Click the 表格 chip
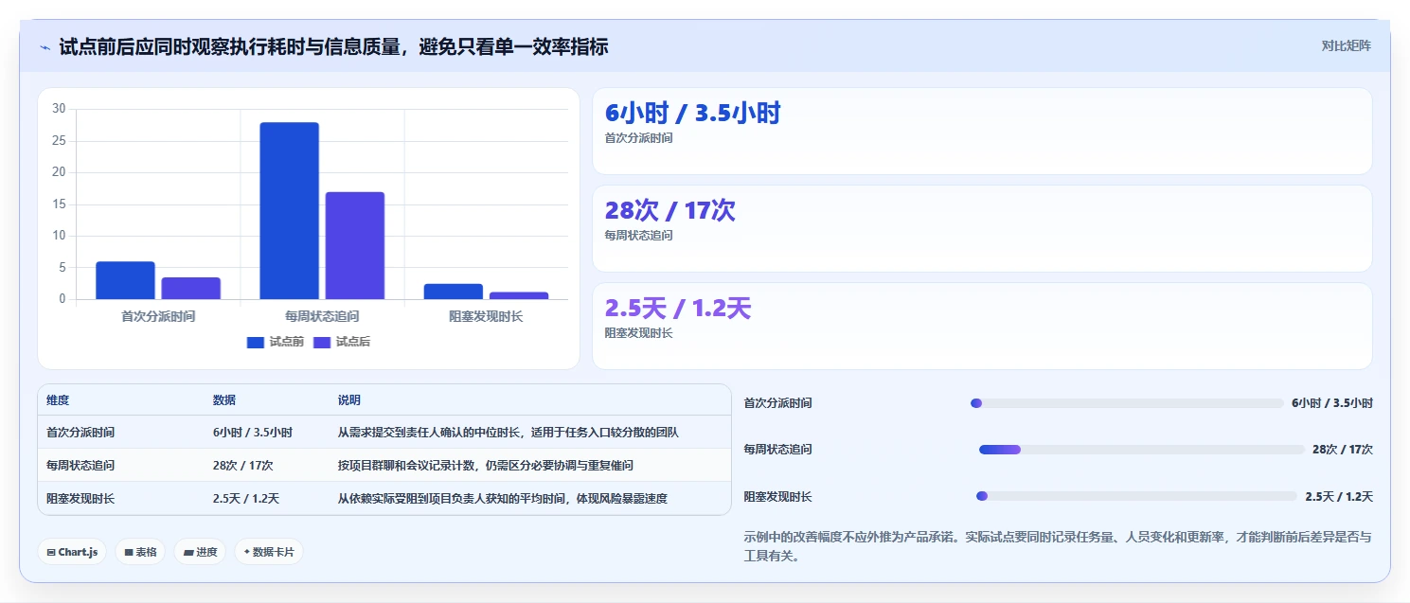The height and width of the screenshot is (603, 1410). click(140, 552)
